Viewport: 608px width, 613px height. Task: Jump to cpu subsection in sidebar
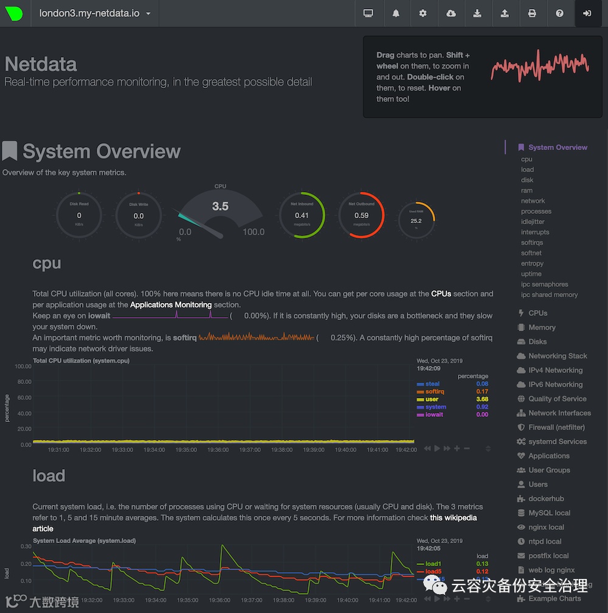point(527,159)
